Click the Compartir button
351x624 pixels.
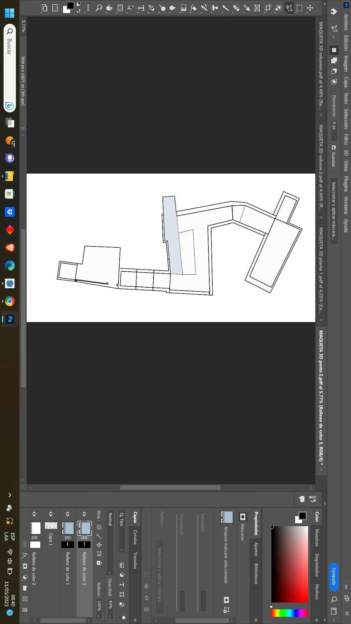point(334,577)
